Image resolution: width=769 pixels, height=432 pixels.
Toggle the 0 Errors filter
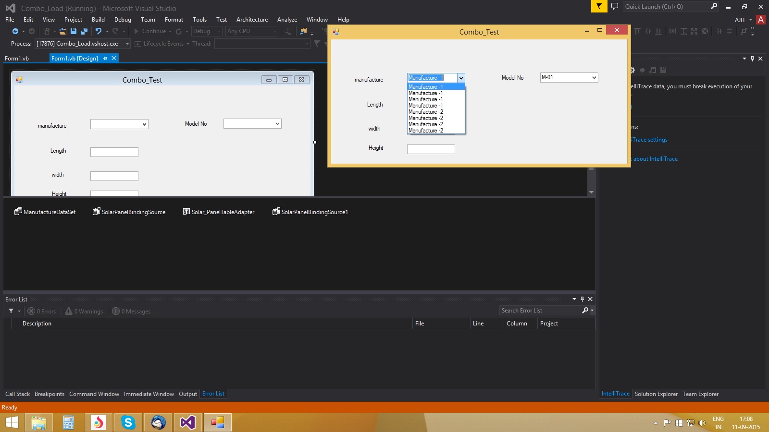(42, 311)
